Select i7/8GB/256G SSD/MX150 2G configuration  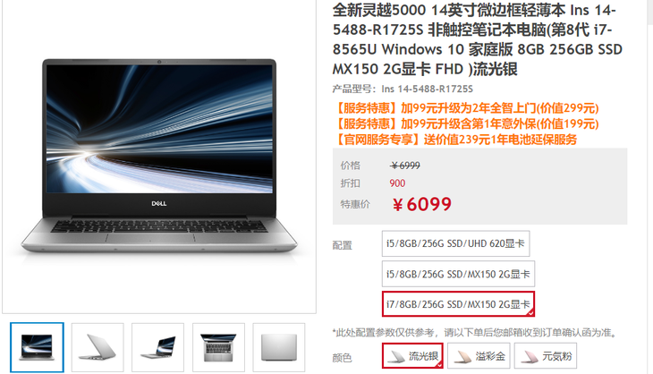[458, 304]
